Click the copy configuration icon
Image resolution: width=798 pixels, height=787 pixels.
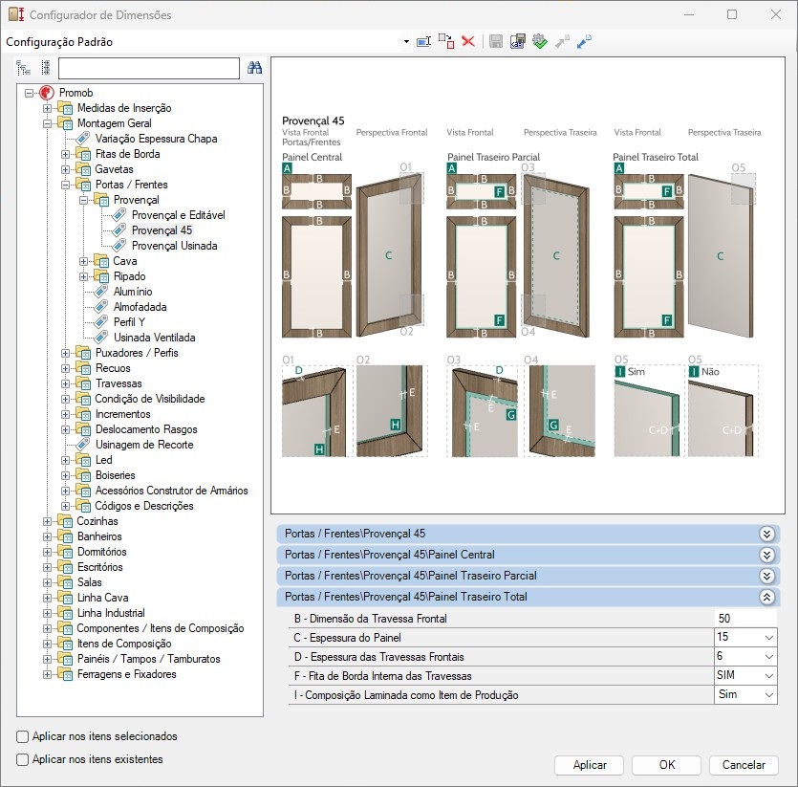click(x=446, y=42)
